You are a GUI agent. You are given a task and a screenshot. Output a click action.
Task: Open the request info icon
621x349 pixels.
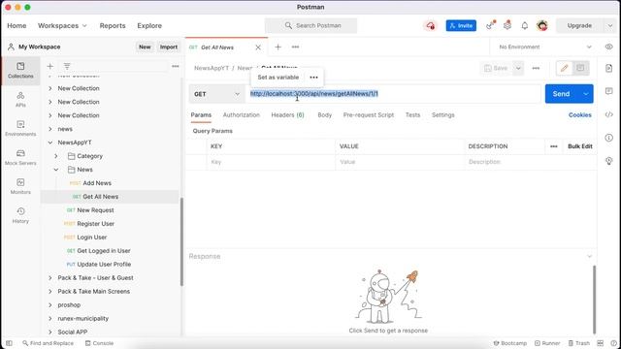click(x=608, y=138)
